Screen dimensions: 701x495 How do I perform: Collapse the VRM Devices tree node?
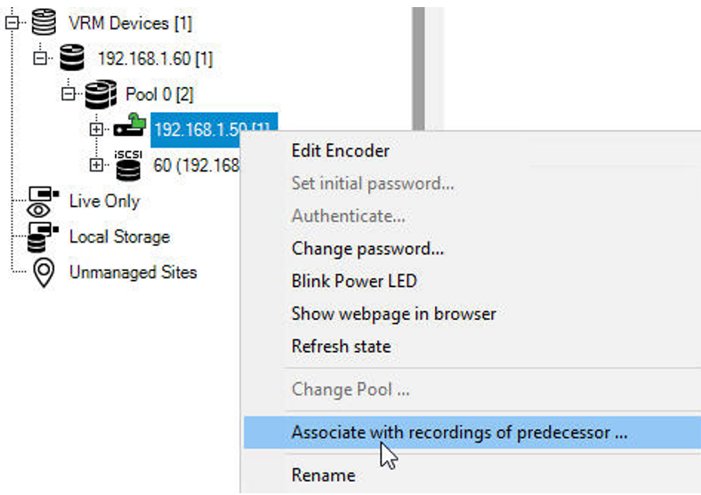point(12,23)
